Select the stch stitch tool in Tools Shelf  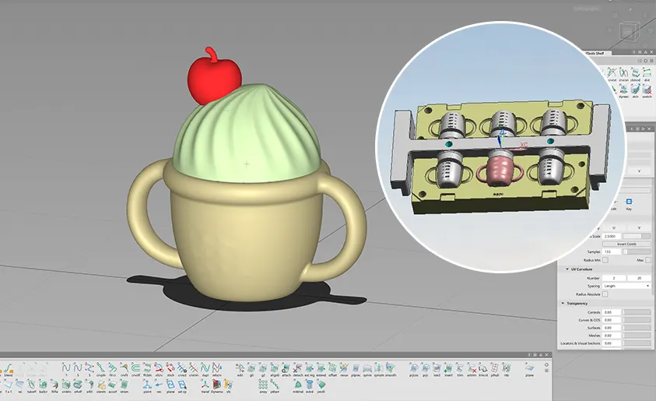click(x=636, y=91)
